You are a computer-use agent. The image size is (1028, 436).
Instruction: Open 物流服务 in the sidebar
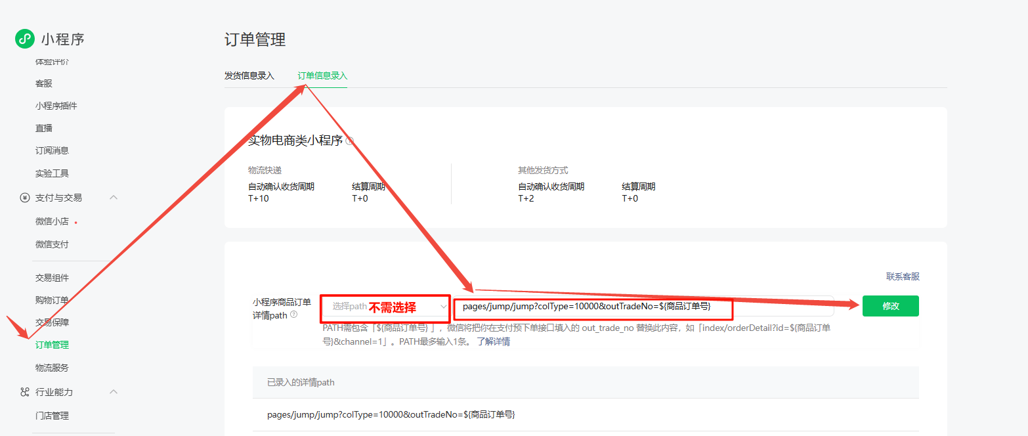pos(52,368)
